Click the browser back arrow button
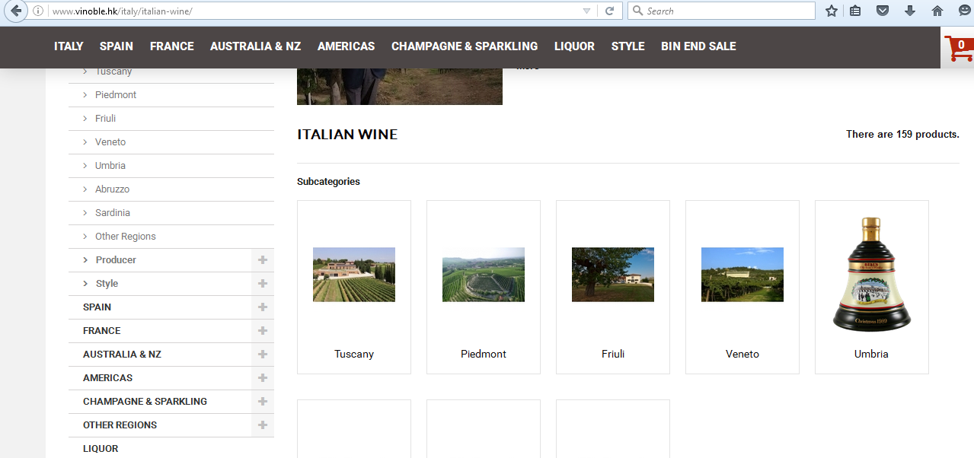 tap(15, 11)
